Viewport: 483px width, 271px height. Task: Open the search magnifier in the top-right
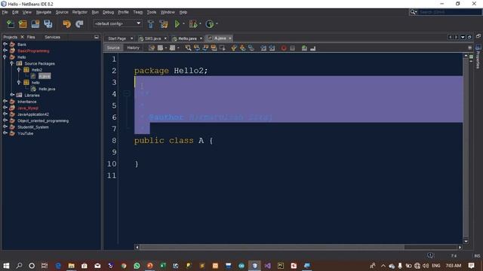pyautogui.click(x=413, y=12)
